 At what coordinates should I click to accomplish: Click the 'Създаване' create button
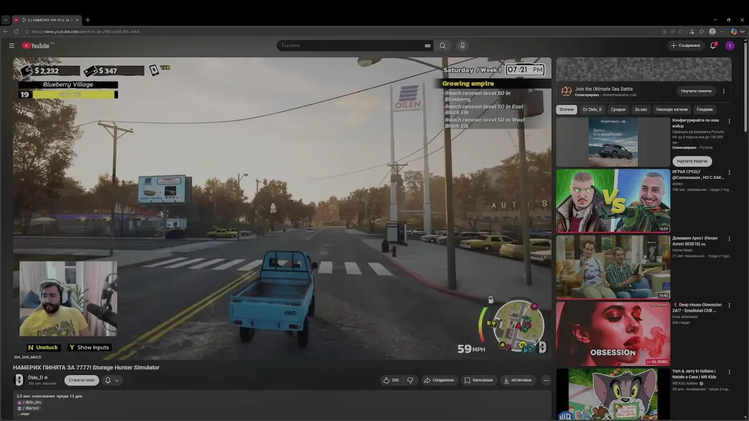coord(685,46)
